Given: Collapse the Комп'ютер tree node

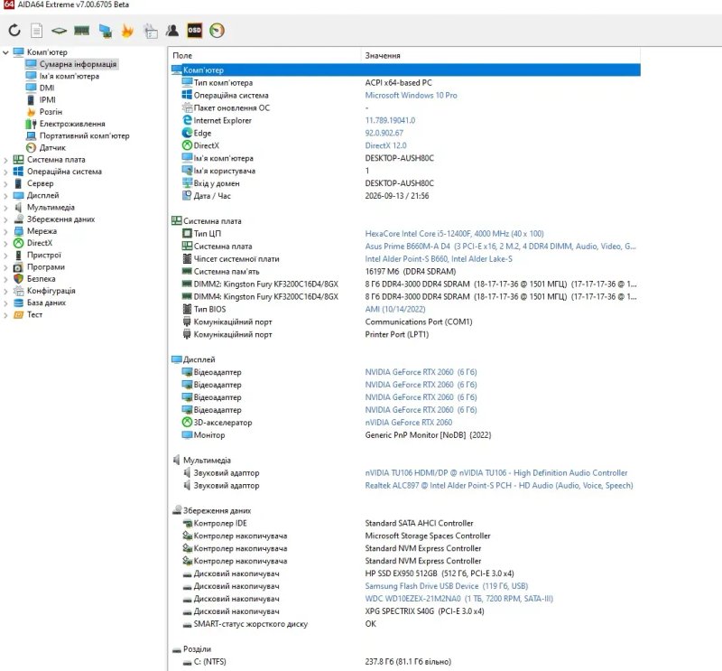Looking at the screenshot, I should [x=5, y=52].
